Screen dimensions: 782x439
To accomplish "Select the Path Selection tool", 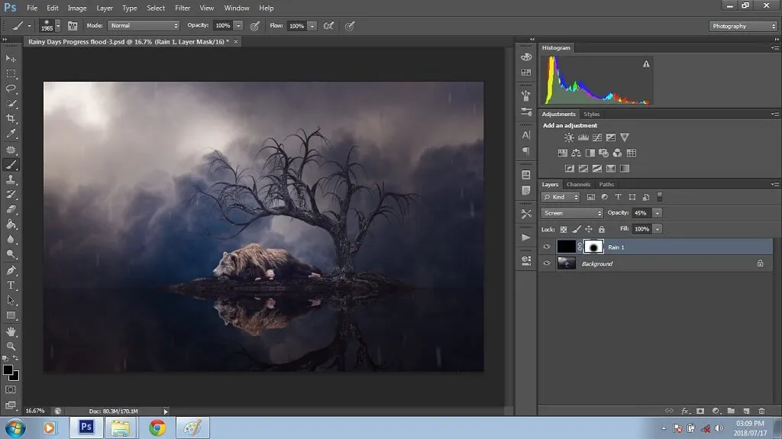I will tap(11, 300).
